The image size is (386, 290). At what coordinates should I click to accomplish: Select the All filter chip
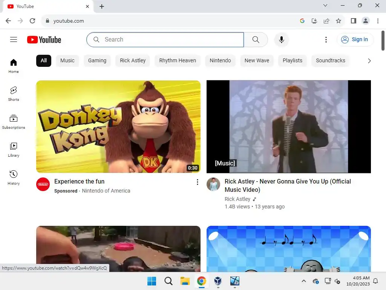[x=44, y=61]
